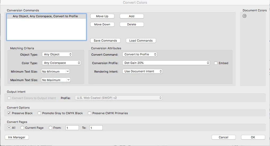
Task: Confirm with the OK button
Action: pos(253,137)
